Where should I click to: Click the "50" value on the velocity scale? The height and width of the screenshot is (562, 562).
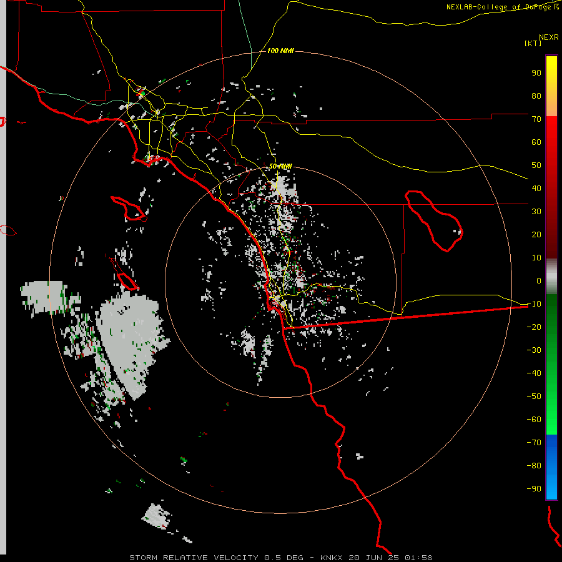pos(536,165)
